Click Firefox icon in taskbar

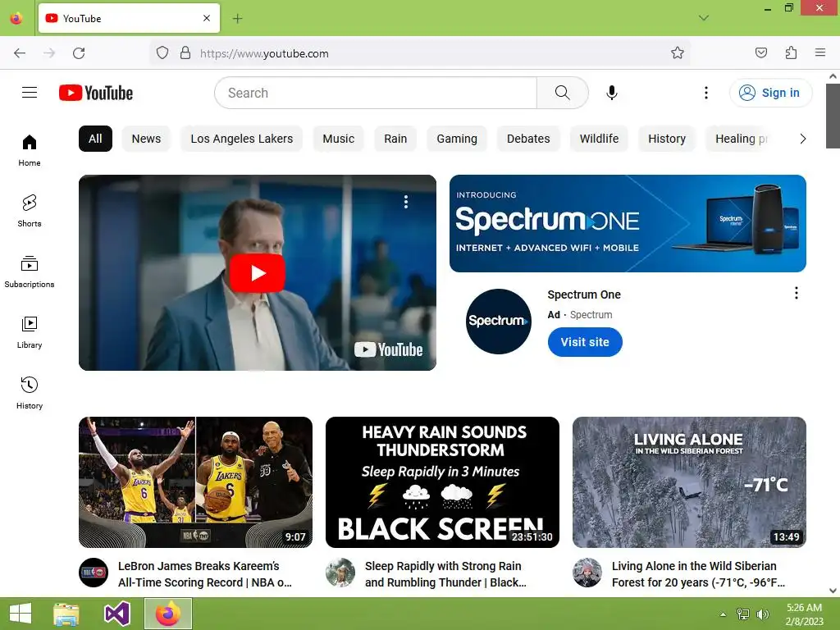(x=168, y=614)
